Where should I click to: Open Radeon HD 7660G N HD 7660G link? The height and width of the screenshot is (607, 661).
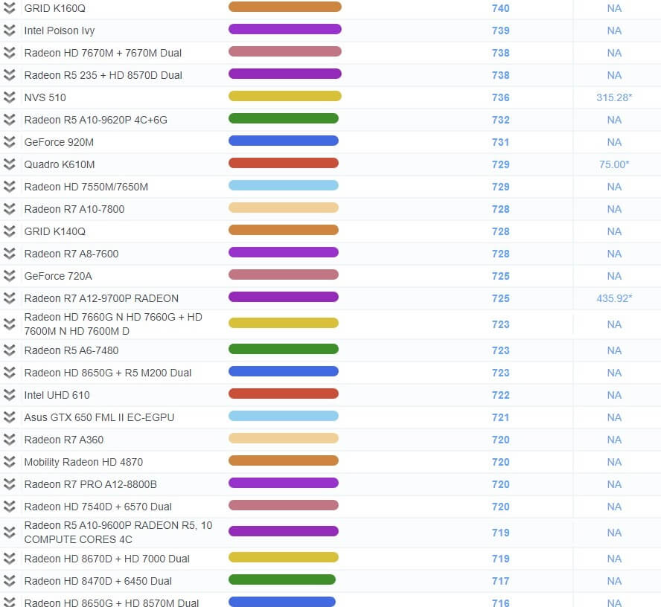pyautogui.click(x=113, y=324)
